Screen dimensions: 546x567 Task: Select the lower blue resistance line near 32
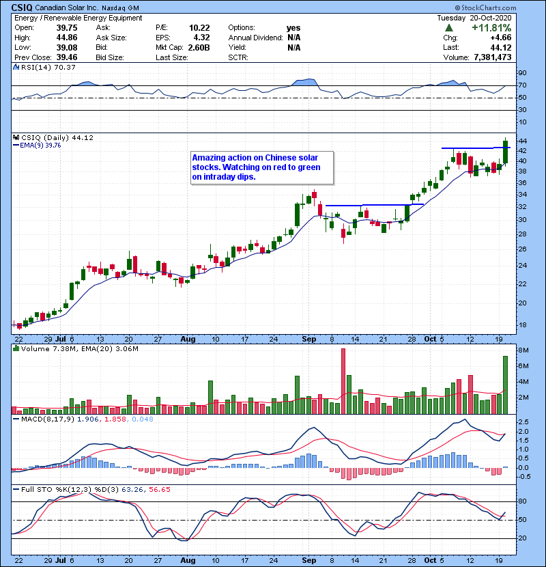[x=375, y=205]
